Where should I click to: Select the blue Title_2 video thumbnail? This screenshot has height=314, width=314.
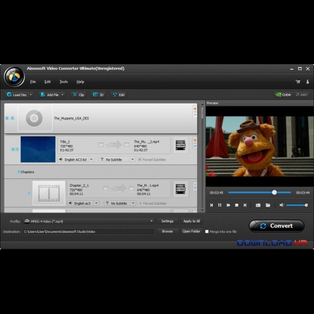pyautogui.click(x=38, y=149)
